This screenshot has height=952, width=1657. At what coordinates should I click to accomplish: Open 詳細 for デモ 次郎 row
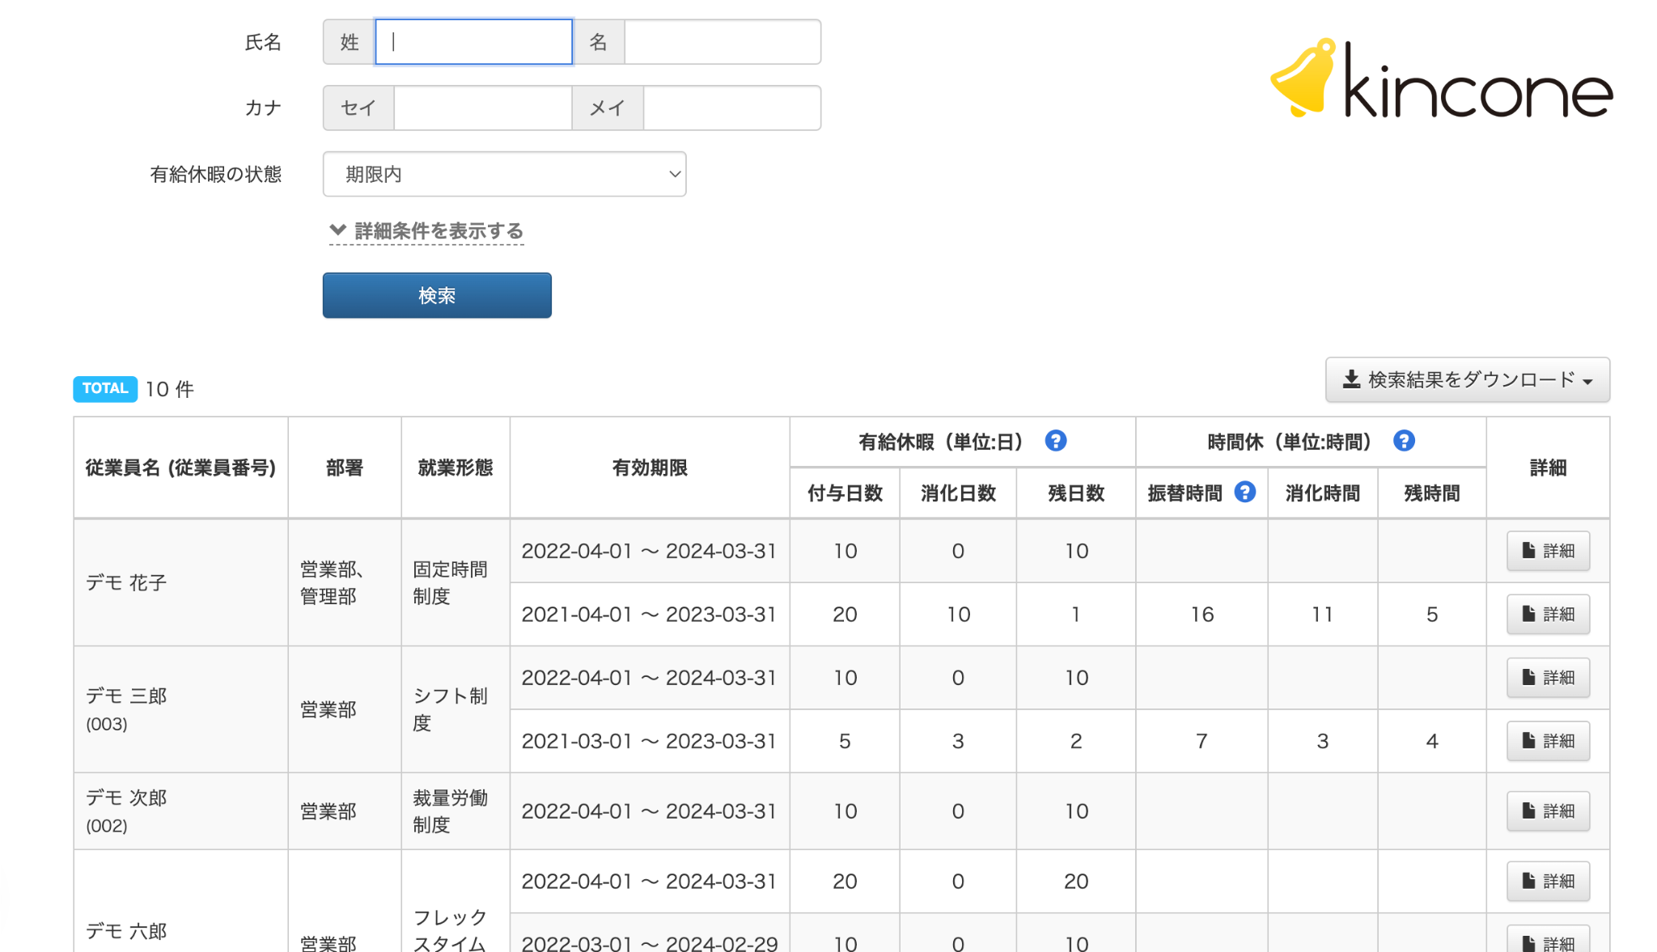click(1547, 810)
